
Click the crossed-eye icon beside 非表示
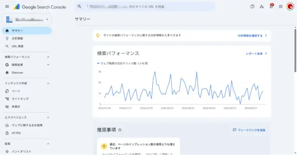point(7,107)
